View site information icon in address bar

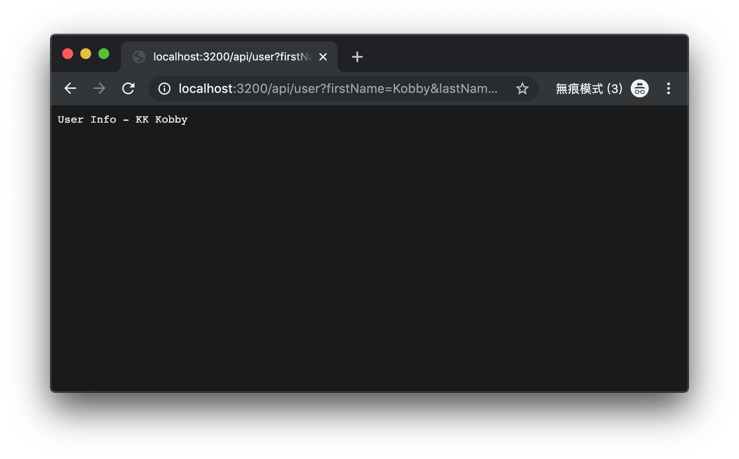click(165, 88)
